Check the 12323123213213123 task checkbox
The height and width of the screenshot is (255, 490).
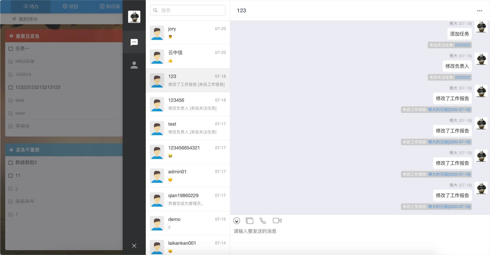point(11,87)
